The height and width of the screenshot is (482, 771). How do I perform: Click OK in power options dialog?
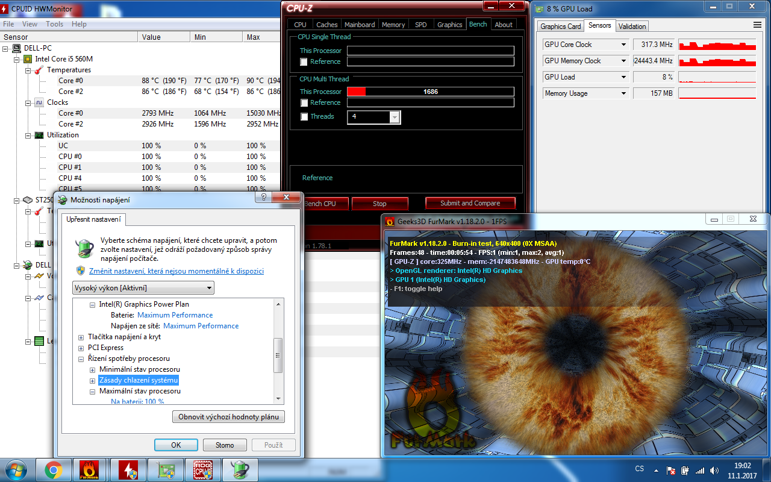pos(176,445)
